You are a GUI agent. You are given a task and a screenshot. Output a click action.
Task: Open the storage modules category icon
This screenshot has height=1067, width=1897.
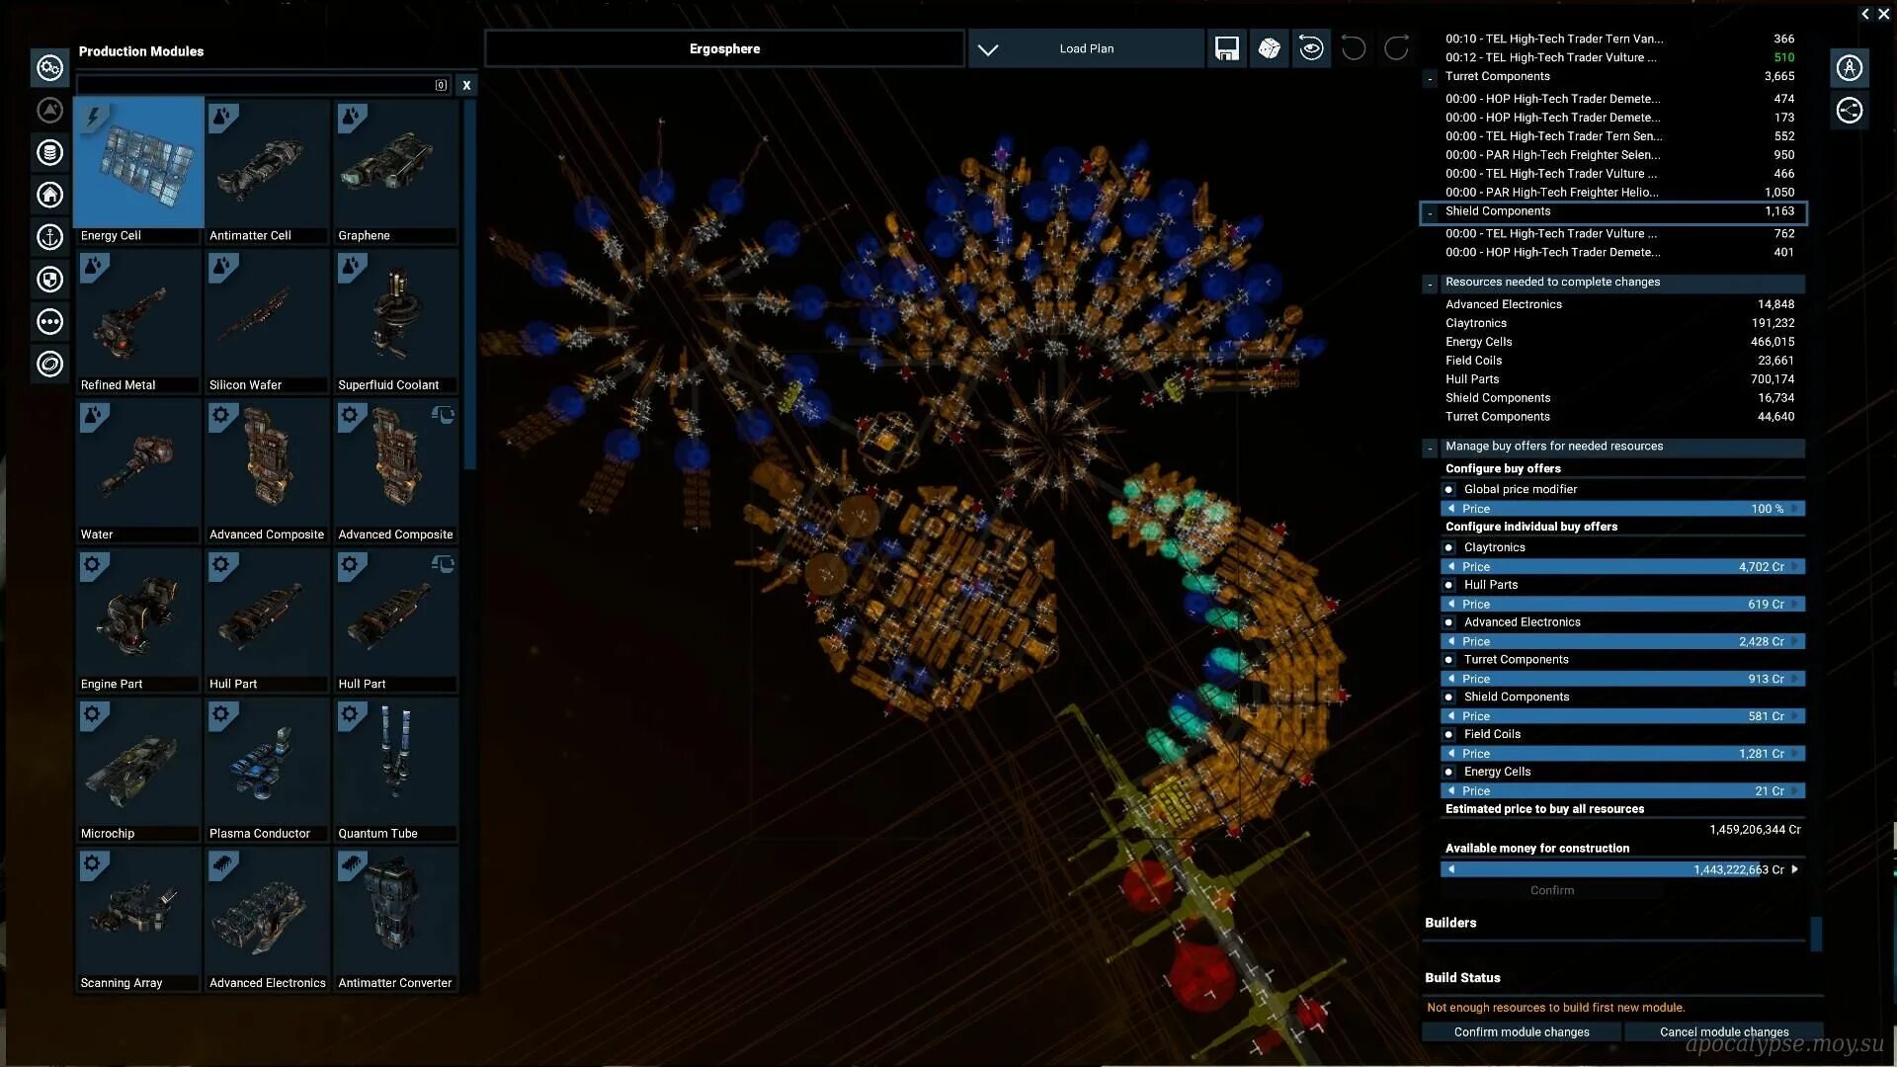[x=49, y=152]
